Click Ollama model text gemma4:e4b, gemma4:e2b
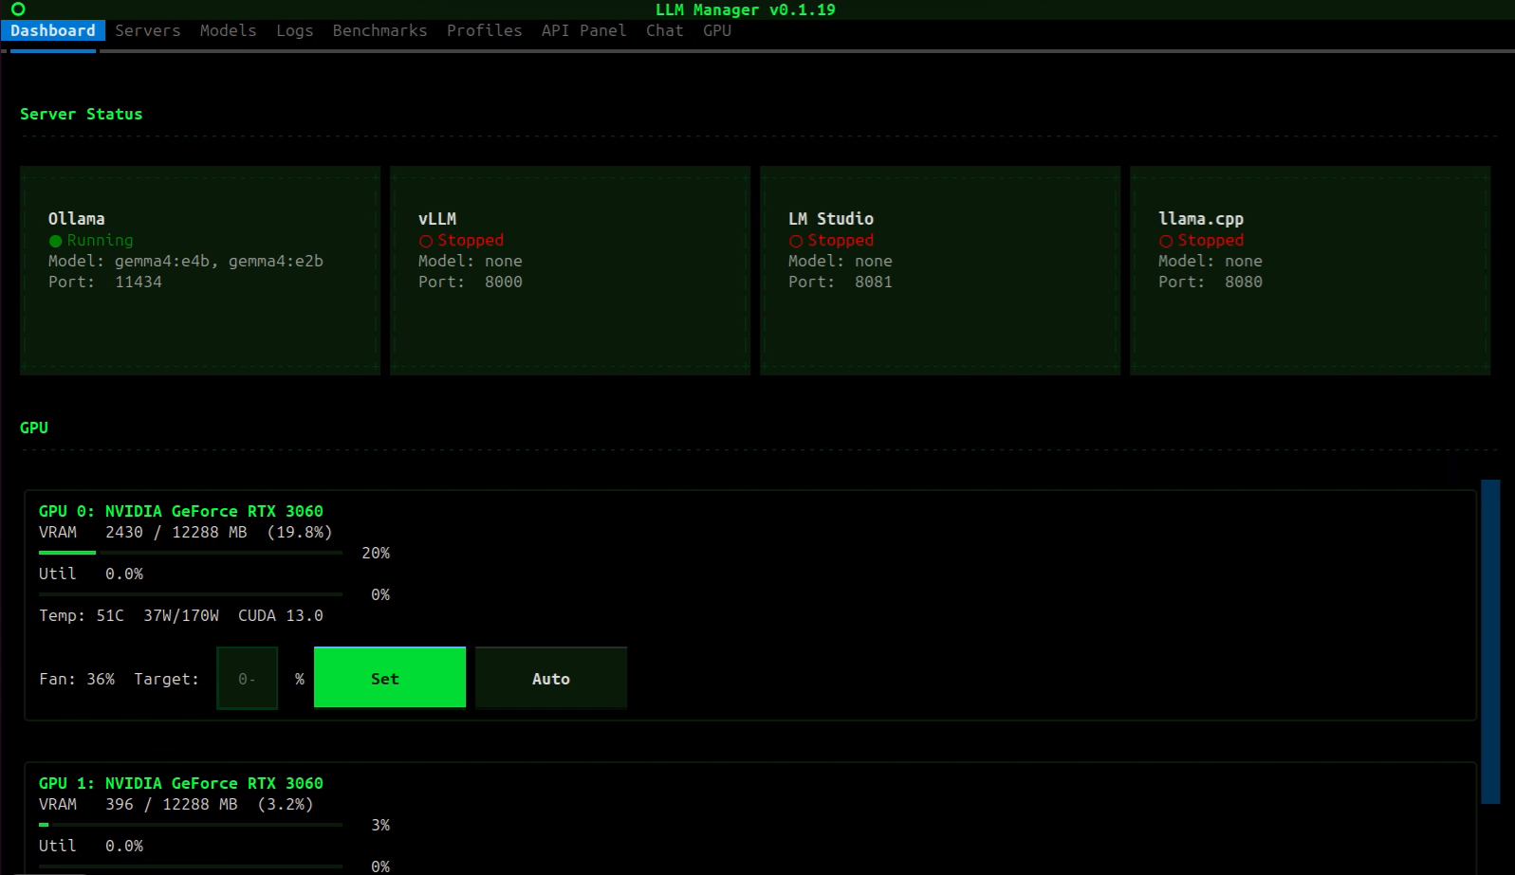This screenshot has height=875, width=1515. point(219,261)
